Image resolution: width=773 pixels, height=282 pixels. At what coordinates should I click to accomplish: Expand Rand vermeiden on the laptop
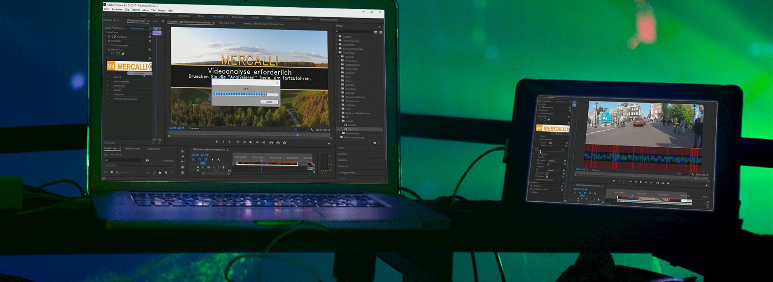(107, 81)
